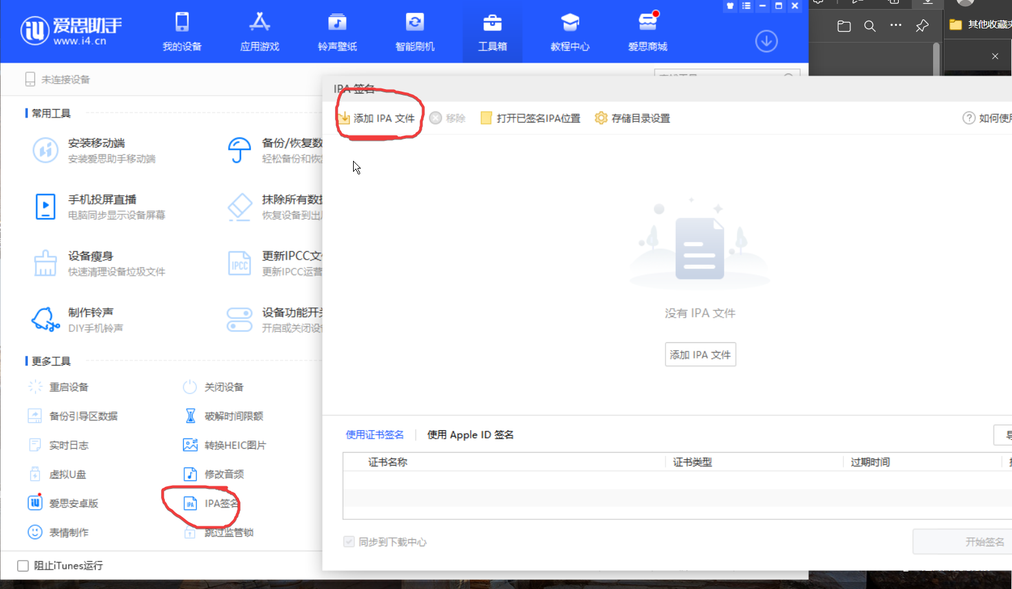Click the browser pin icon
Image resolution: width=1012 pixels, height=589 pixels.
[922, 26]
